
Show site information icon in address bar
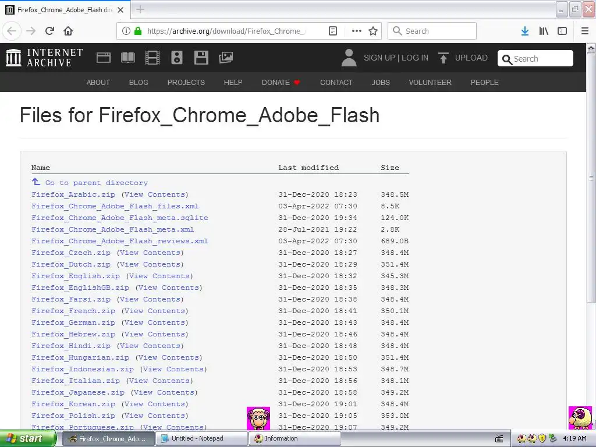126,31
